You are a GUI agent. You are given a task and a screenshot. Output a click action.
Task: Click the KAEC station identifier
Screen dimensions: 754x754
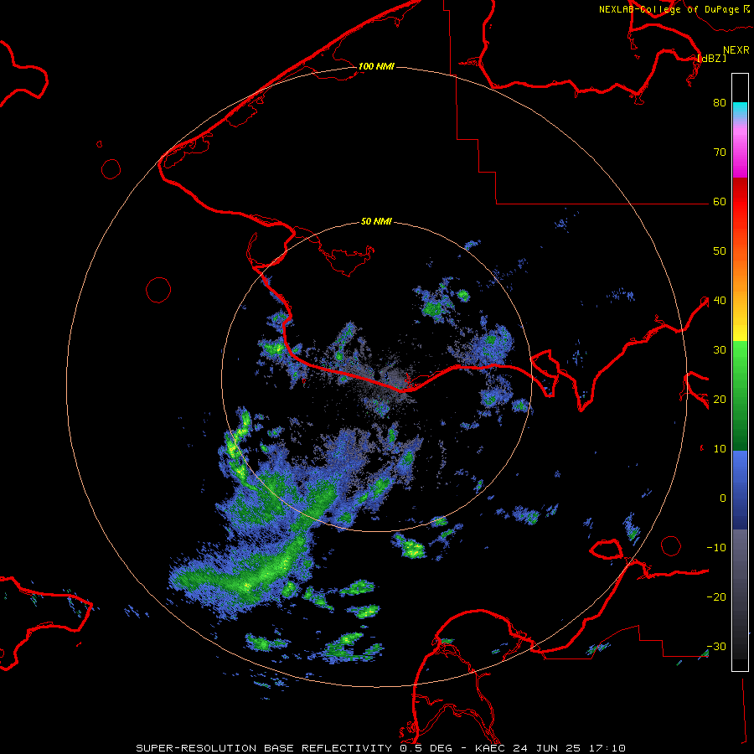coord(491,748)
